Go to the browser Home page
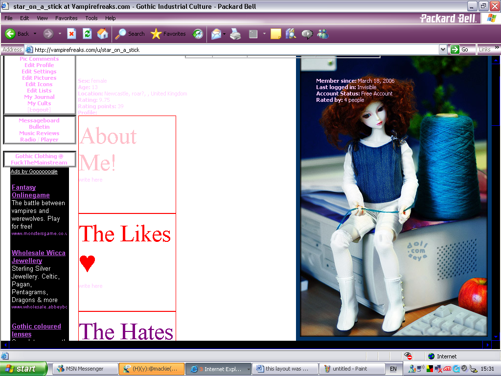501x376 pixels. (x=102, y=34)
